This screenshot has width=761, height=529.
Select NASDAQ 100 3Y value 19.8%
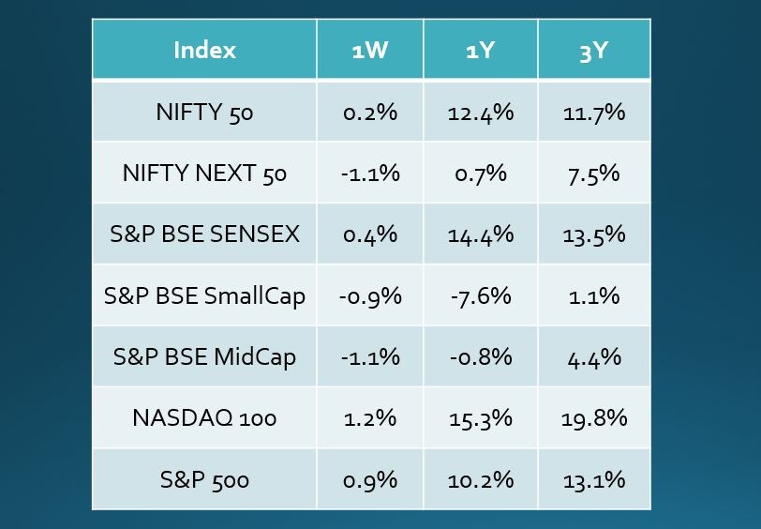(x=594, y=418)
